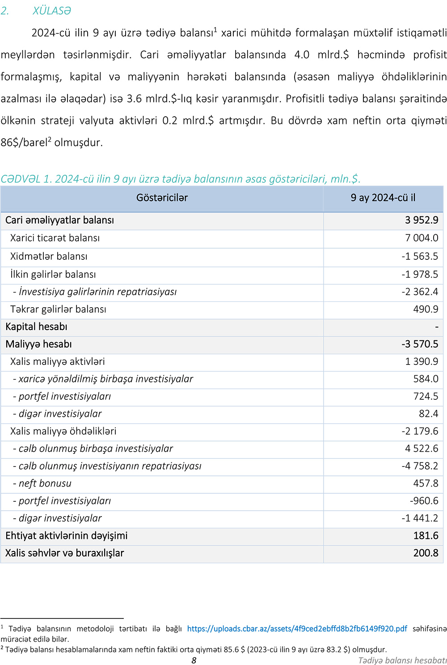447x665 pixels.
Task: Select the Ehtiyat aktivlərinin dəyişimi row label
Action: coord(66,536)
